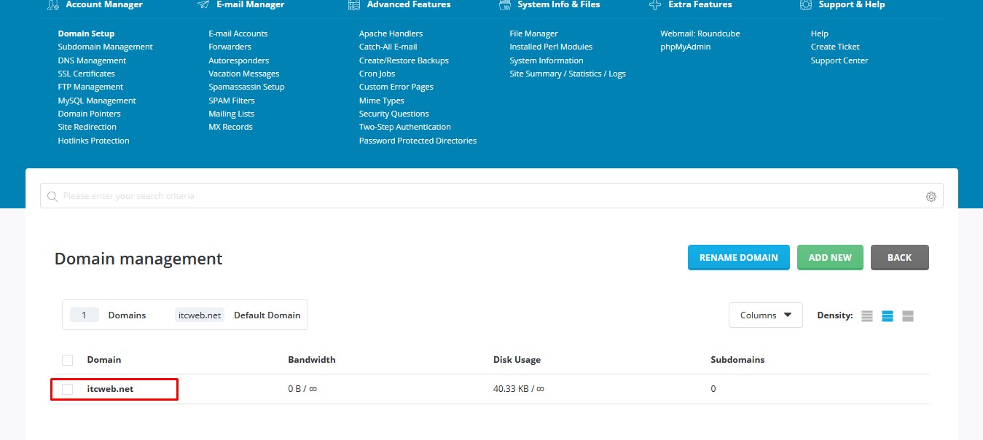Check the itcweb.net row checkbox

[68, 389]
